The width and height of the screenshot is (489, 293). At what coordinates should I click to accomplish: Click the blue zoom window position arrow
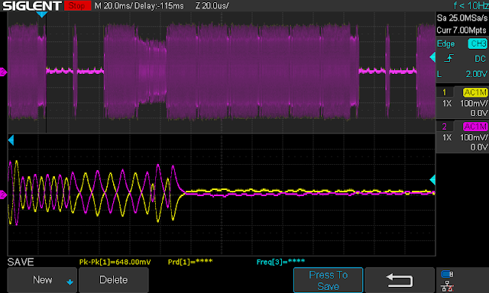(11, 140)
